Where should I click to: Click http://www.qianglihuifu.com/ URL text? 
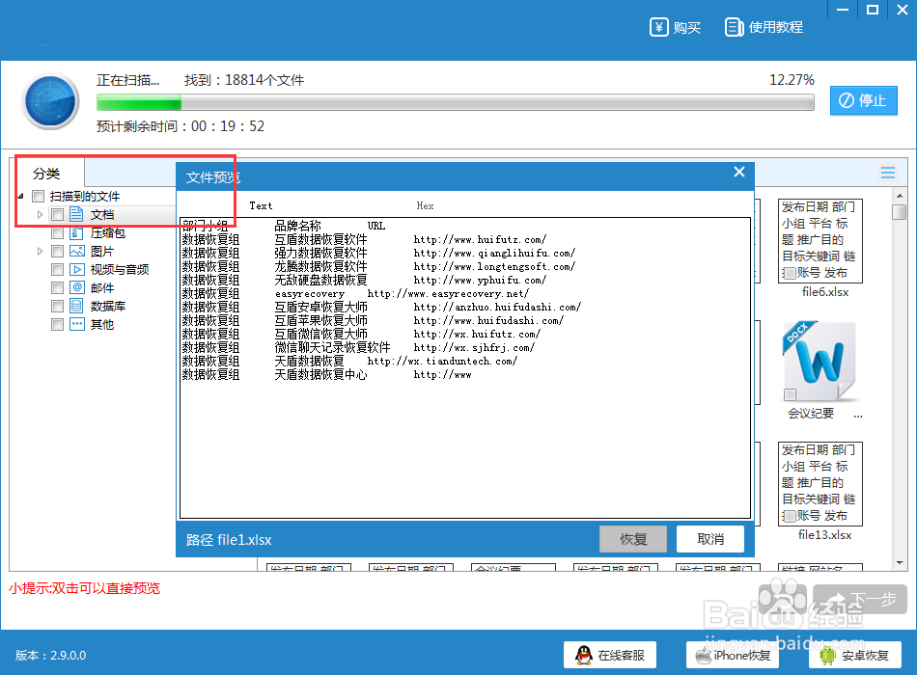coord(494,253)
